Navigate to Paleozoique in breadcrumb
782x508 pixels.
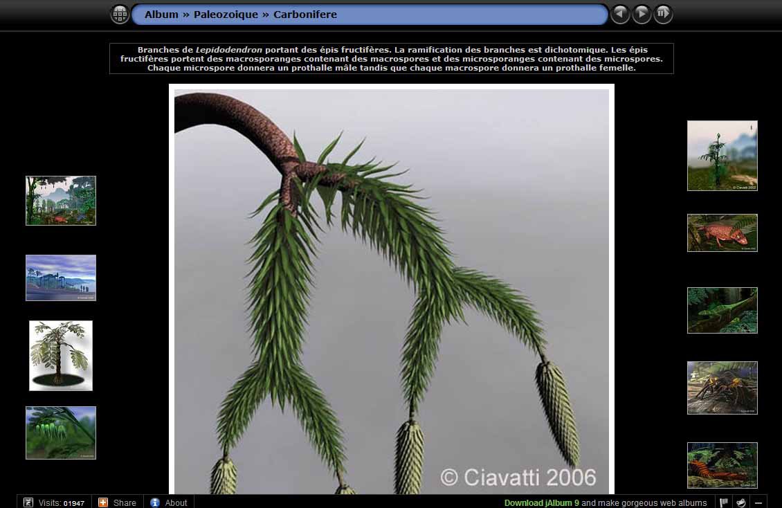[x=226, y=15]
